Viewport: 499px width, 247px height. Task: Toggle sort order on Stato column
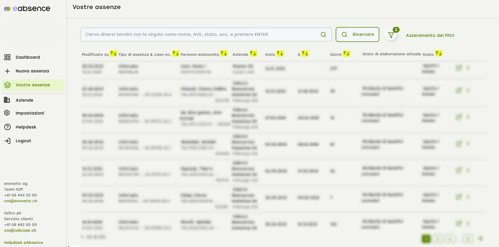point(439,54)
